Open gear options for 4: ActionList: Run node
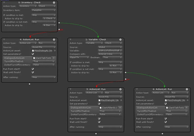 point(54,39)
